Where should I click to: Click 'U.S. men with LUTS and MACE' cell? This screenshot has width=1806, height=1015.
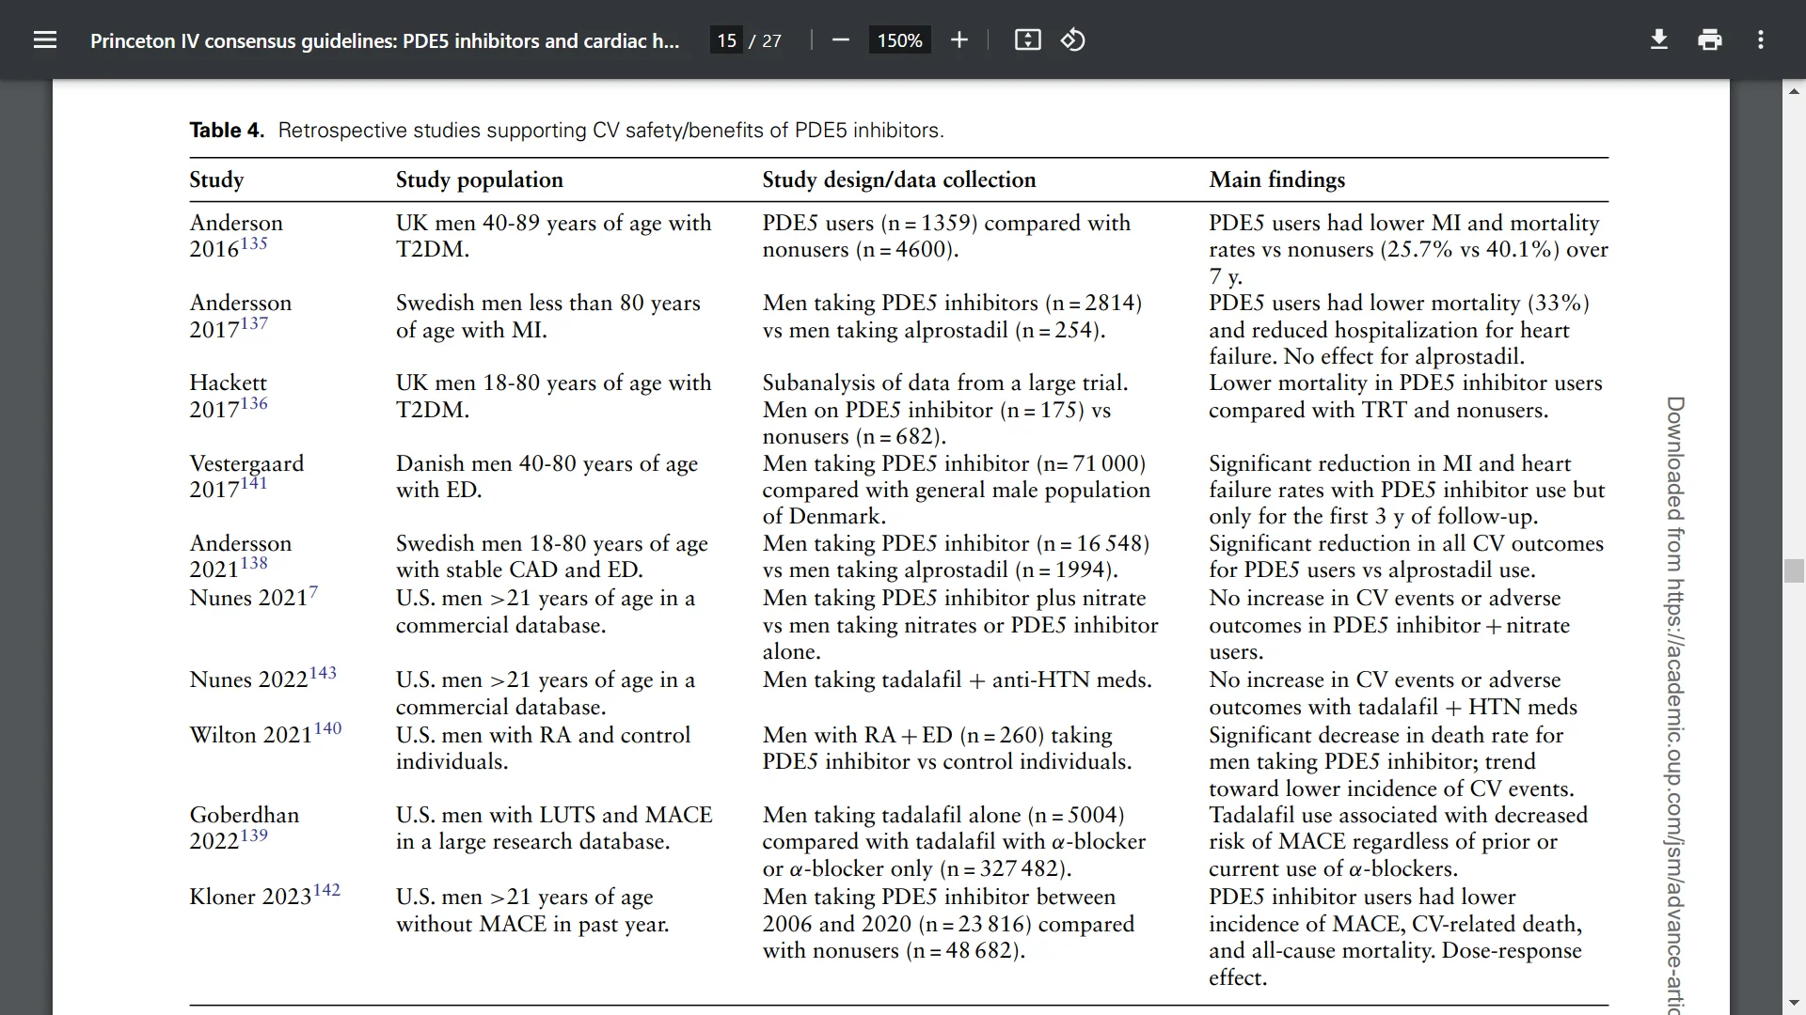[x=554, y=815]
